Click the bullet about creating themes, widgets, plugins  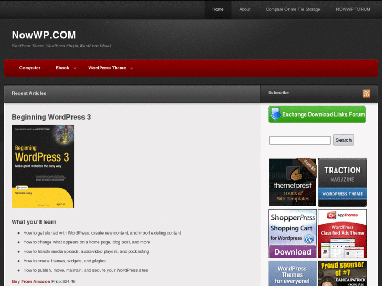[64, 261]
